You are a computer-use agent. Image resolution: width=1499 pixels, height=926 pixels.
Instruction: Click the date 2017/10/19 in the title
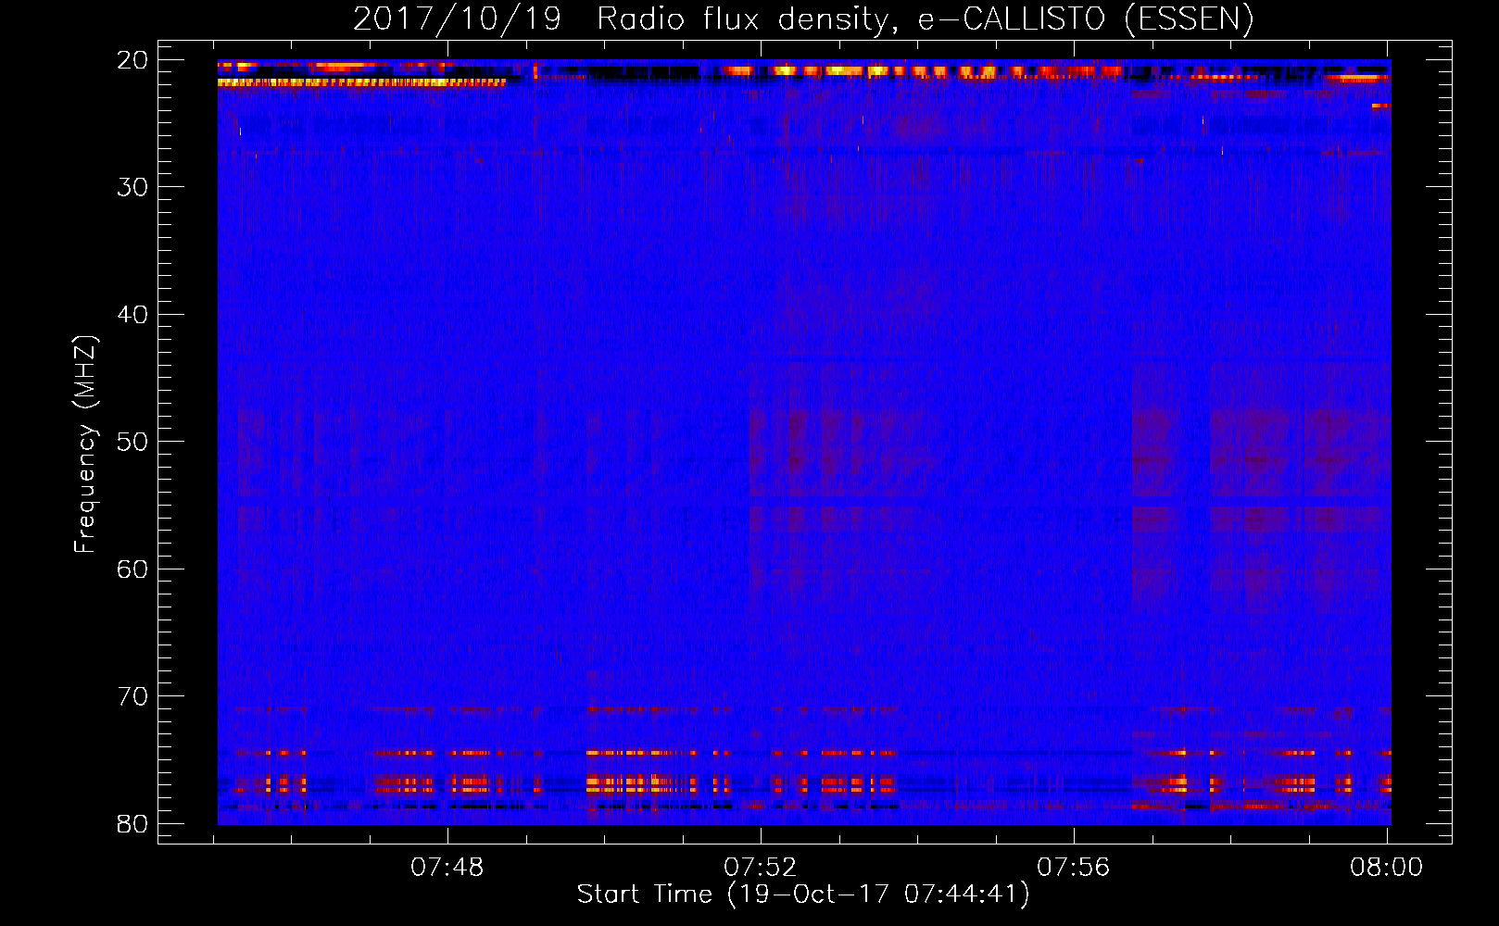click(x=457, y=19)
